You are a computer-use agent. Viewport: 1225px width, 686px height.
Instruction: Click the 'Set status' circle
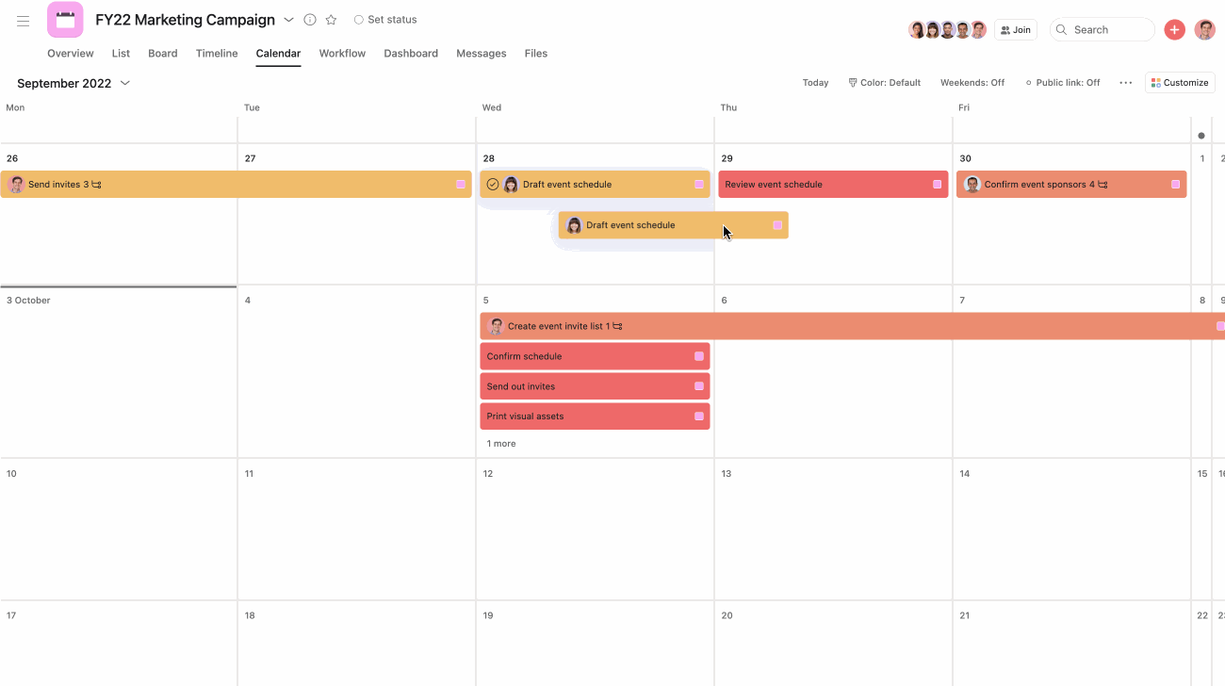(358, 19)
